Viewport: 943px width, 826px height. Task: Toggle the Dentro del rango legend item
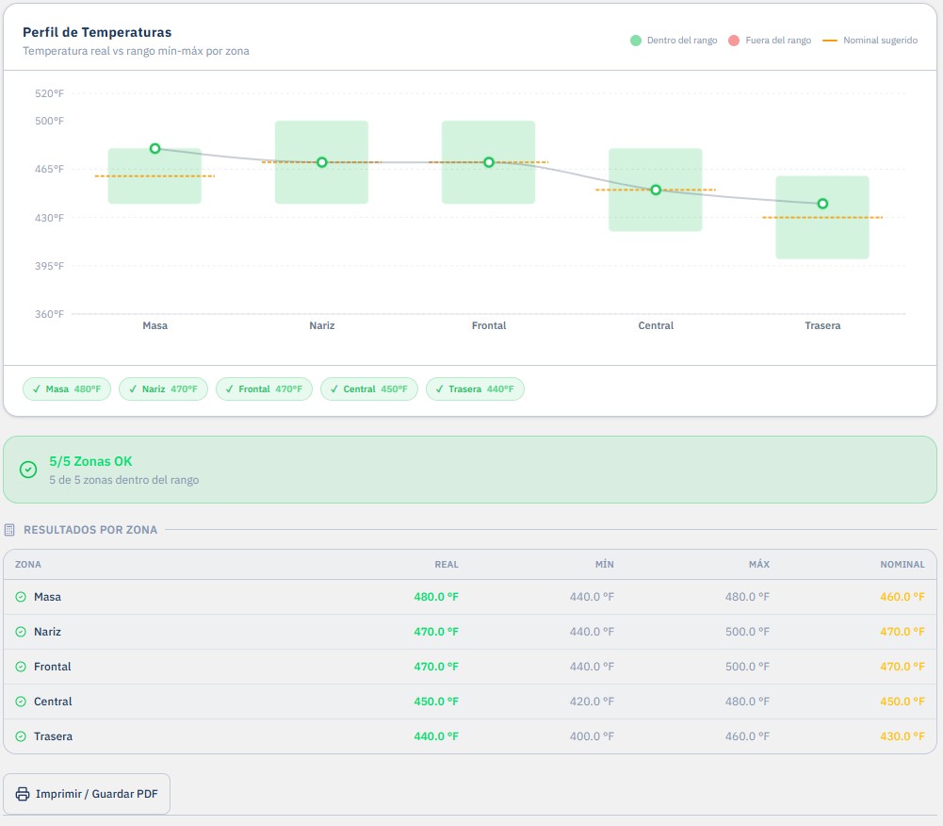pyautogui.click(x=674, y=41)
